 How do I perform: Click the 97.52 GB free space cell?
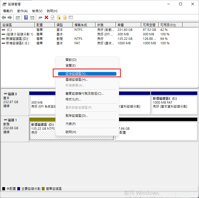pos(149,30)
